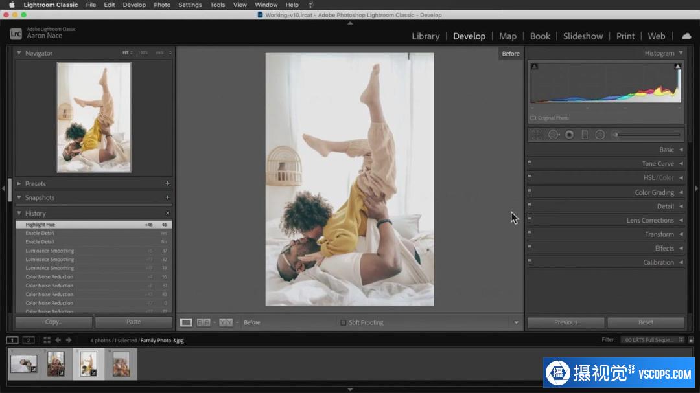This screenshot has height=393, width=700.
Task: Select the Graduated Filter tool icon
Action: pos(585,135)
